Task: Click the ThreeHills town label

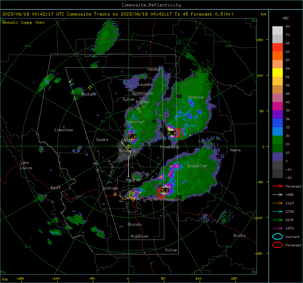Action: 169,147
